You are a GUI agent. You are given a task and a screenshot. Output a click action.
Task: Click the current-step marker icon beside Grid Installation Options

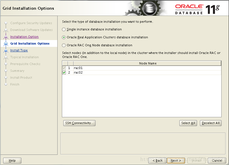coord(6,43)
